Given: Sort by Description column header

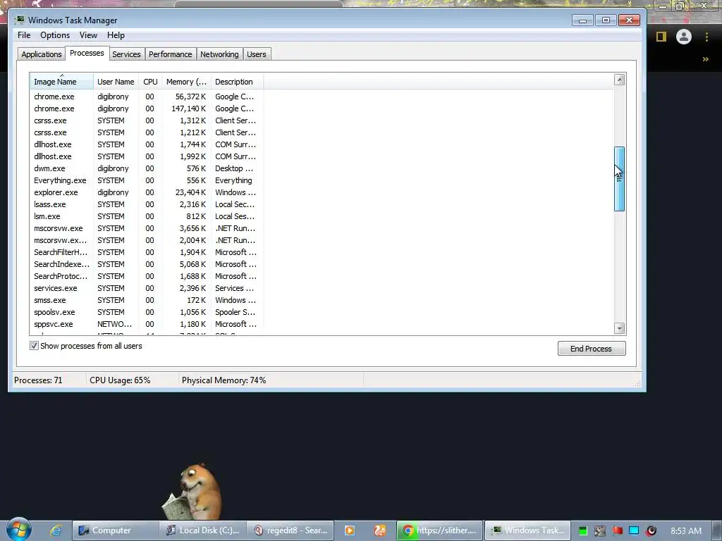Looking at the screenshot, I should [x=237, y=82].
